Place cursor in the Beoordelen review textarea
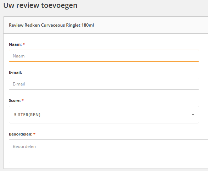The height and width of the screenshot is (171, 208). tap(108, 151)
